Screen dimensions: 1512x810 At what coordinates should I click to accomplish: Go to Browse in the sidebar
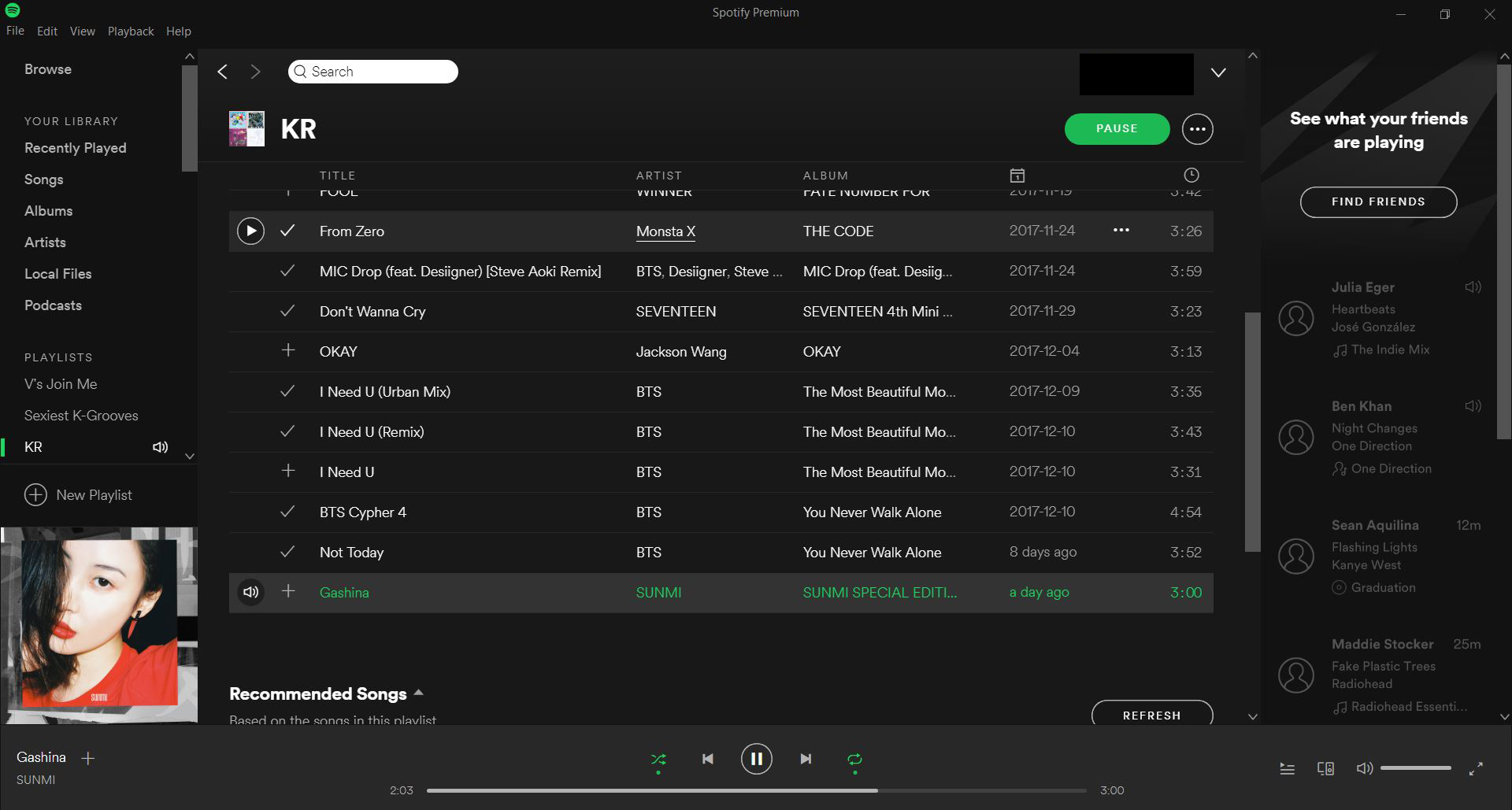pyautogui.click(x=48, y=69)
